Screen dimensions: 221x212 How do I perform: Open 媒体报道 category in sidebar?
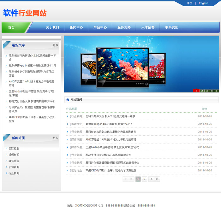coord(14,161)
